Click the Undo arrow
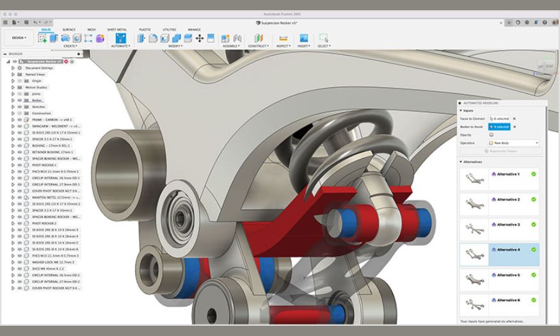The image size is (560, 336). pyautogui.click(x=36, y=22)
